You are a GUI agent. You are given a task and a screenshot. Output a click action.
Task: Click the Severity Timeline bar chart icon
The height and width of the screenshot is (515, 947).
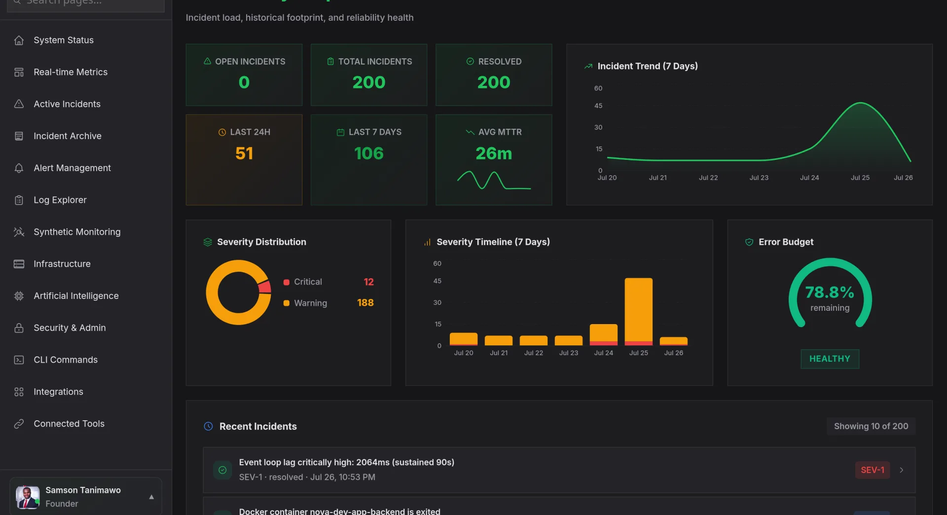click(427, 242)
